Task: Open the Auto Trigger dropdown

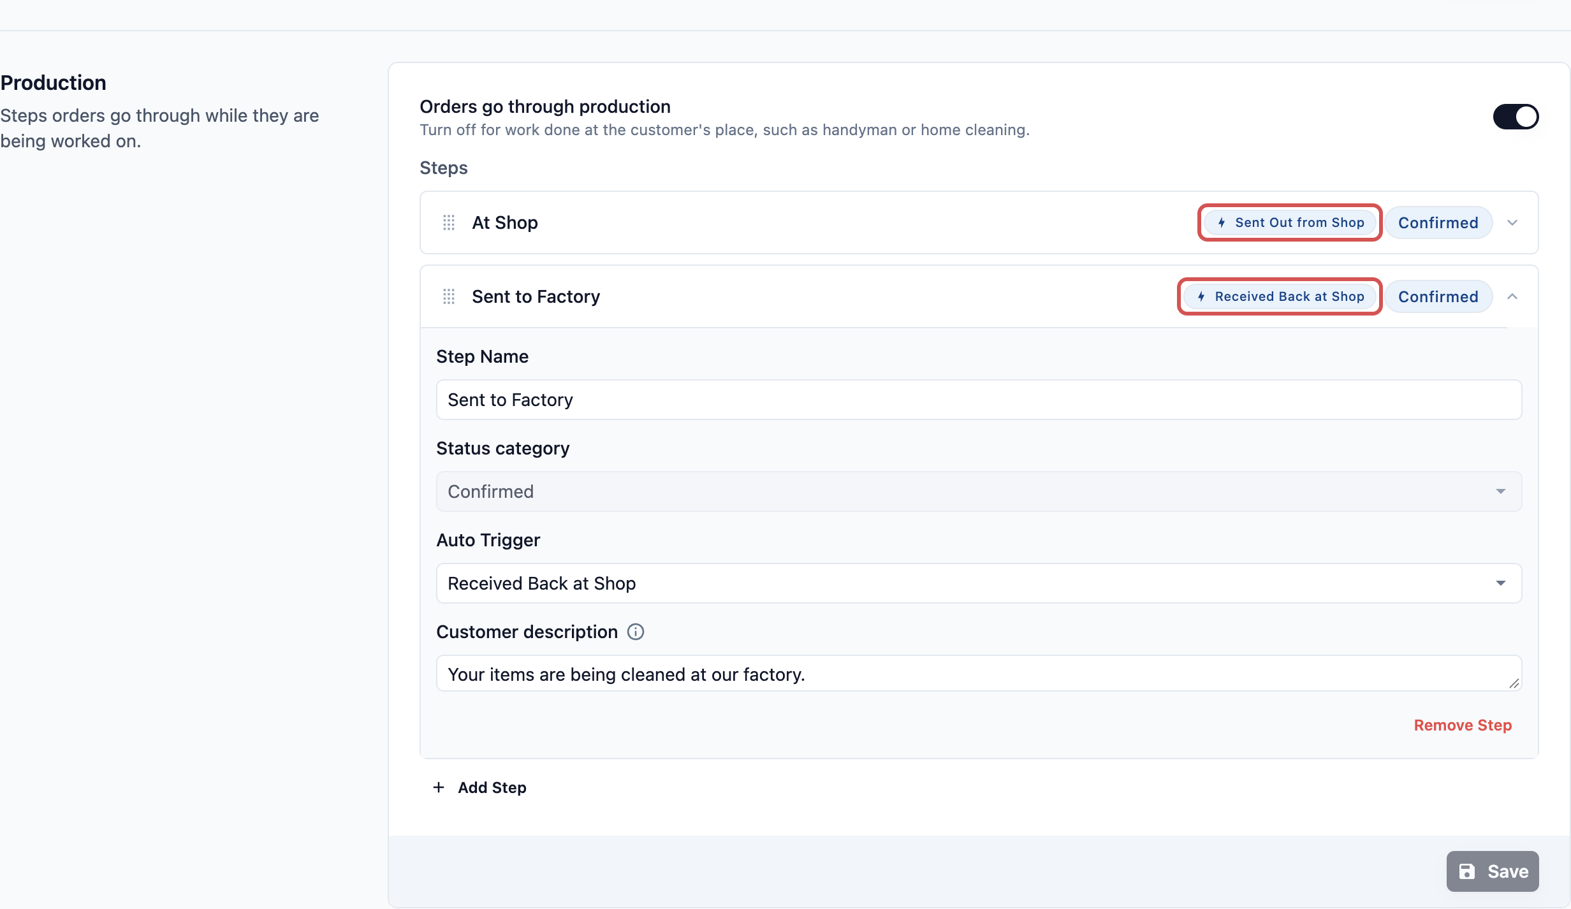Action: click(x=979, y=583)
